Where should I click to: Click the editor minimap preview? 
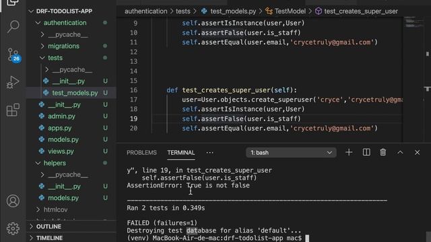[414, 23]
